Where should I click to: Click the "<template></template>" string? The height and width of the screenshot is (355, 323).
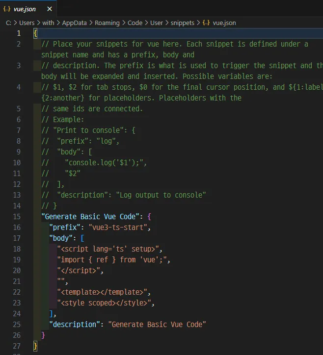point(102,292)
